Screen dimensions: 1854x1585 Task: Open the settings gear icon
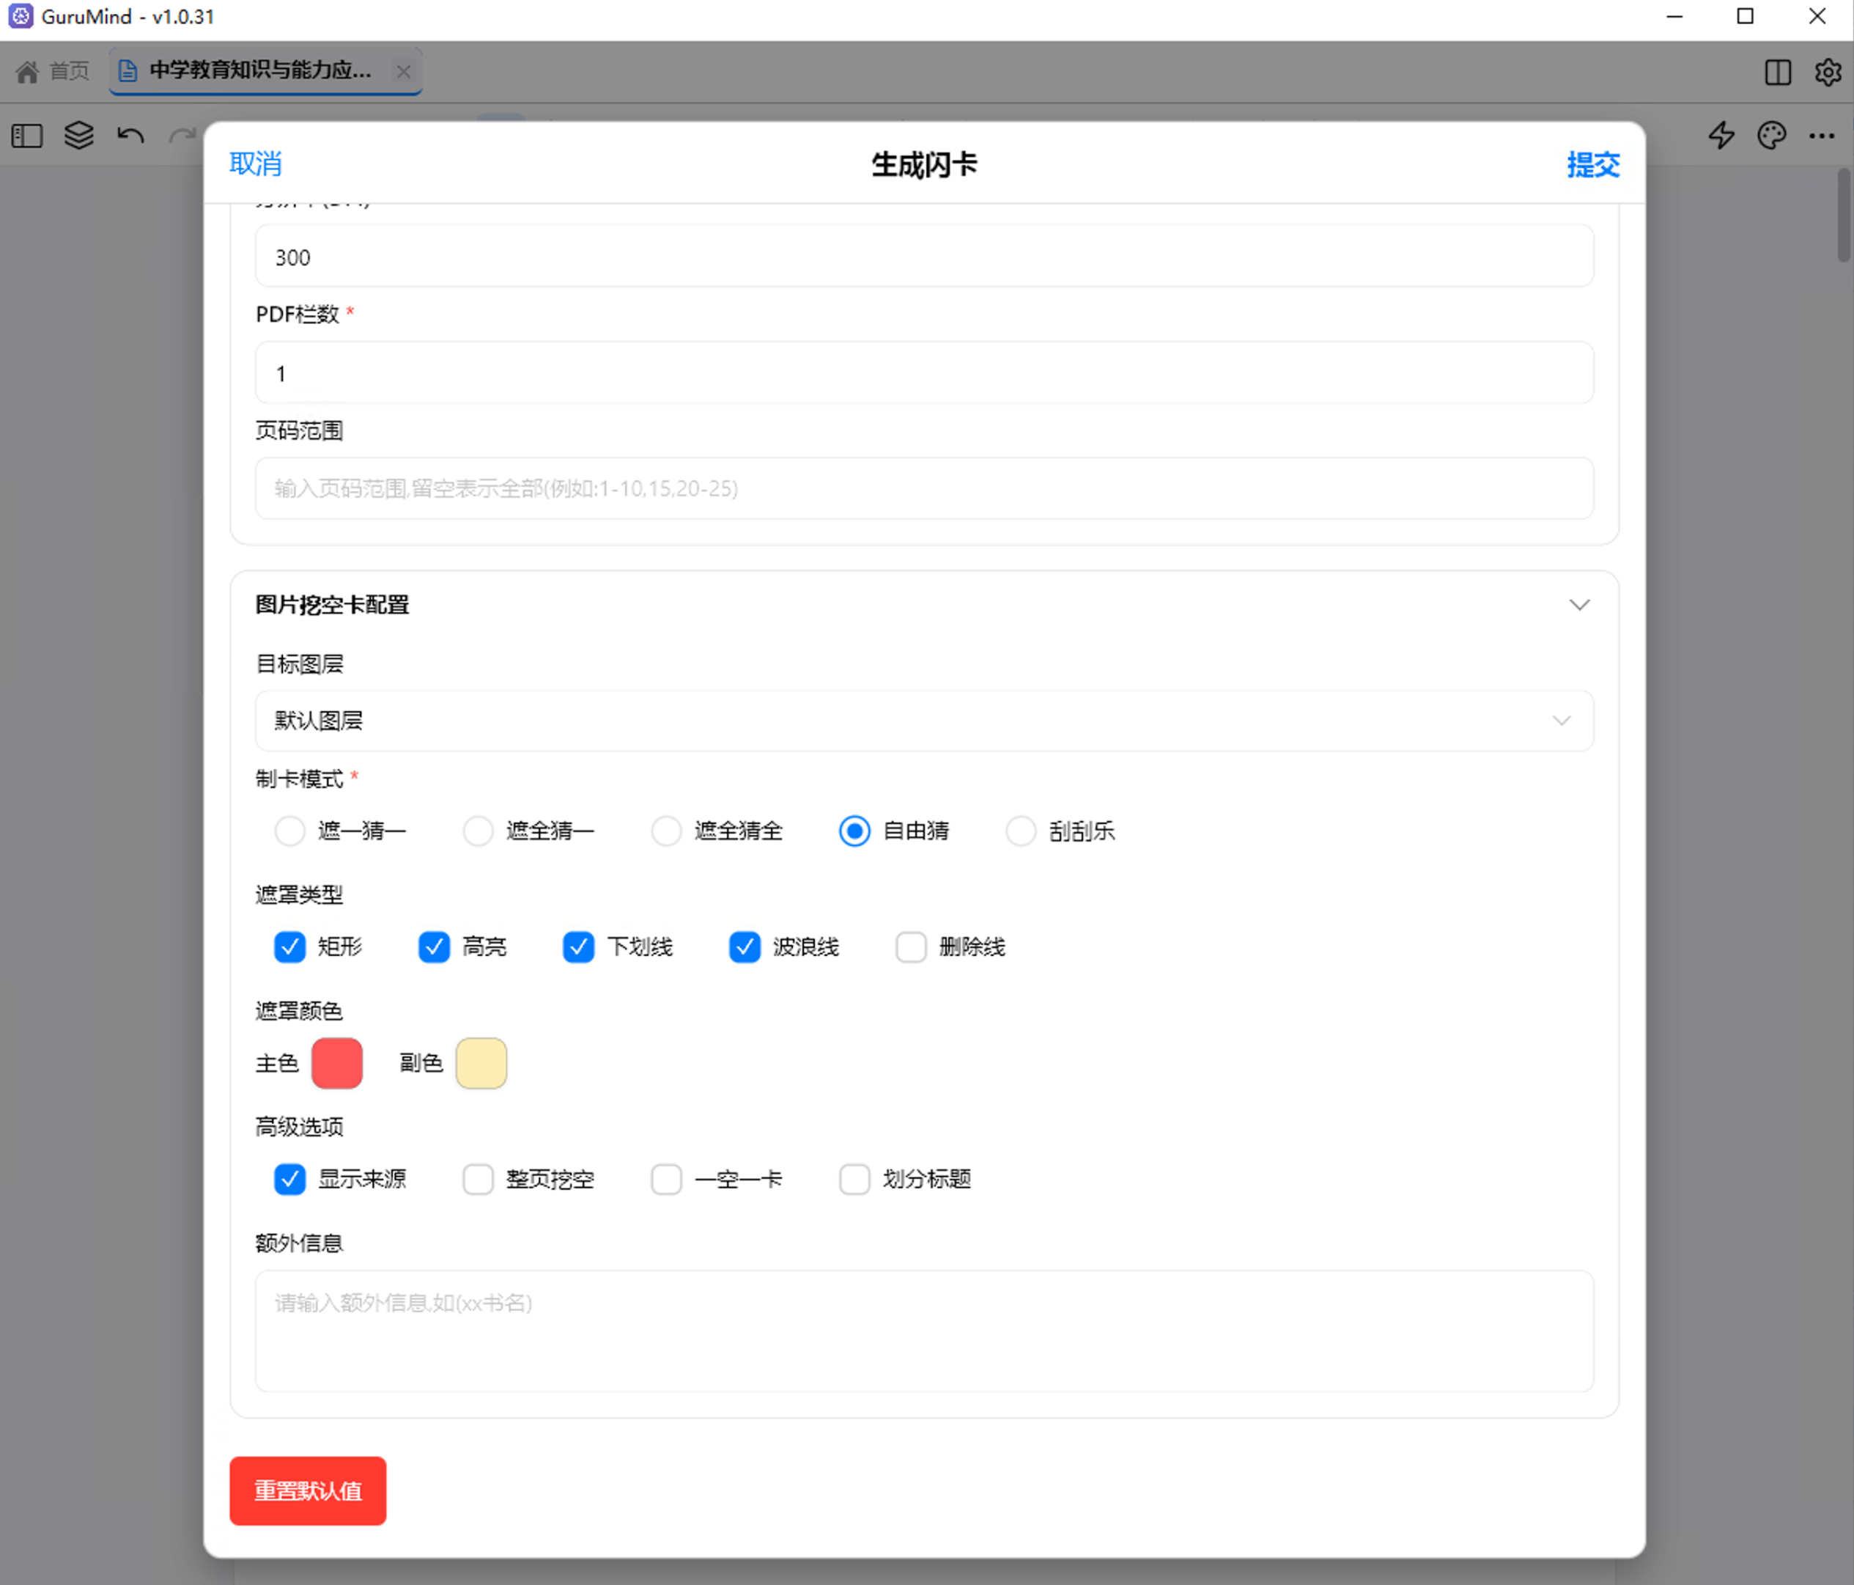click(1827, 73)
